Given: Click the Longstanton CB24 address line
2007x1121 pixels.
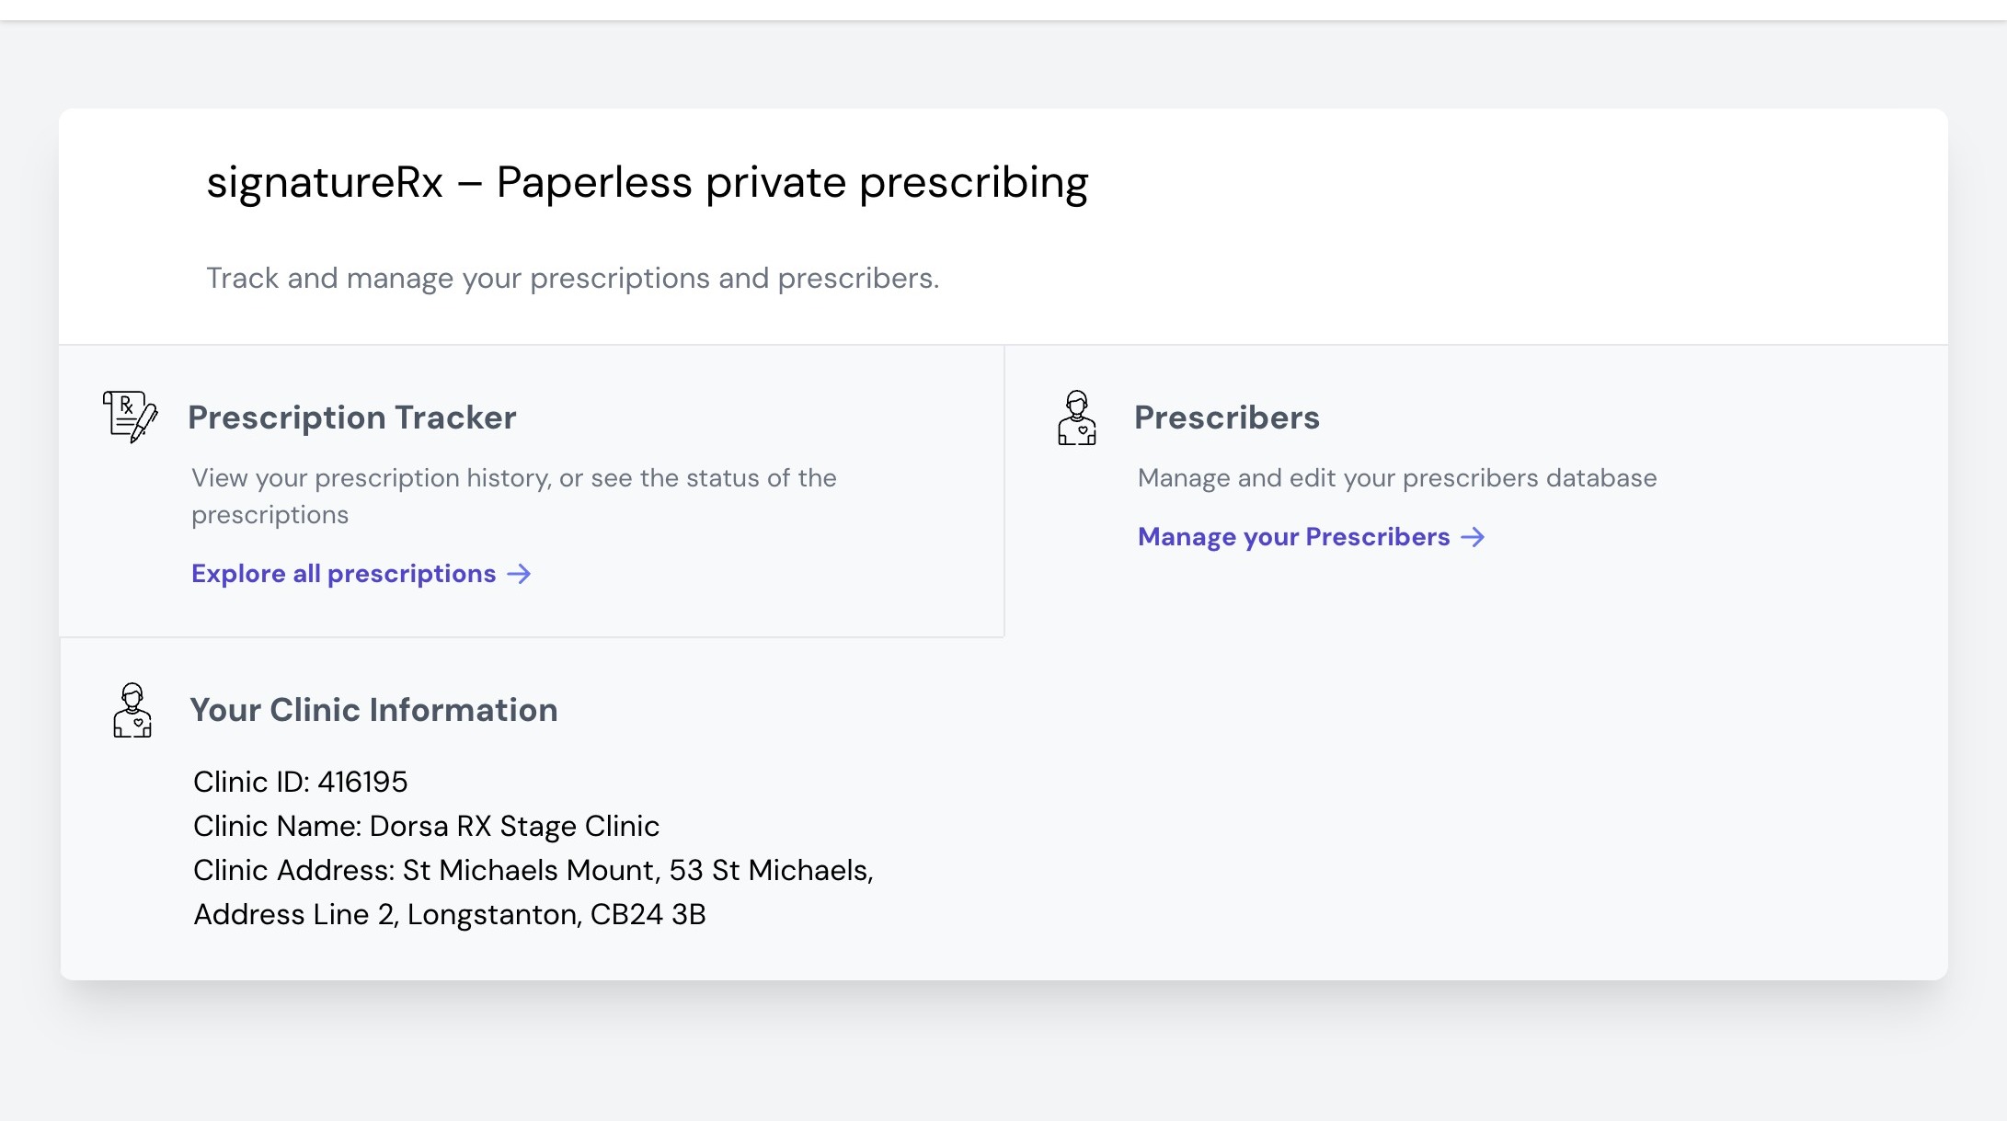Looking at the screenshot, I should (x=449, y=914).
